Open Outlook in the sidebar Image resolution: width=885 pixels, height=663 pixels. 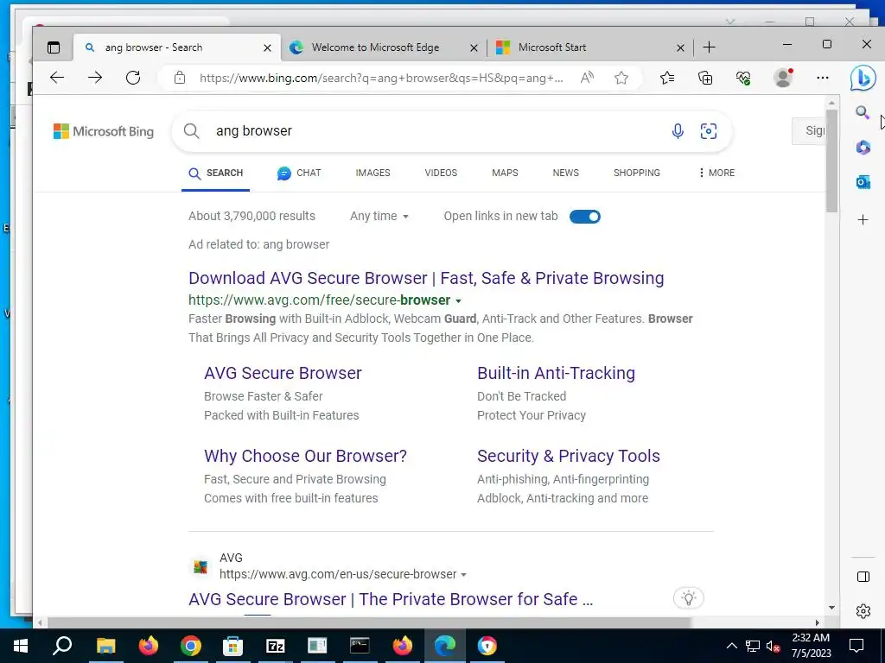tap(863, 182)
